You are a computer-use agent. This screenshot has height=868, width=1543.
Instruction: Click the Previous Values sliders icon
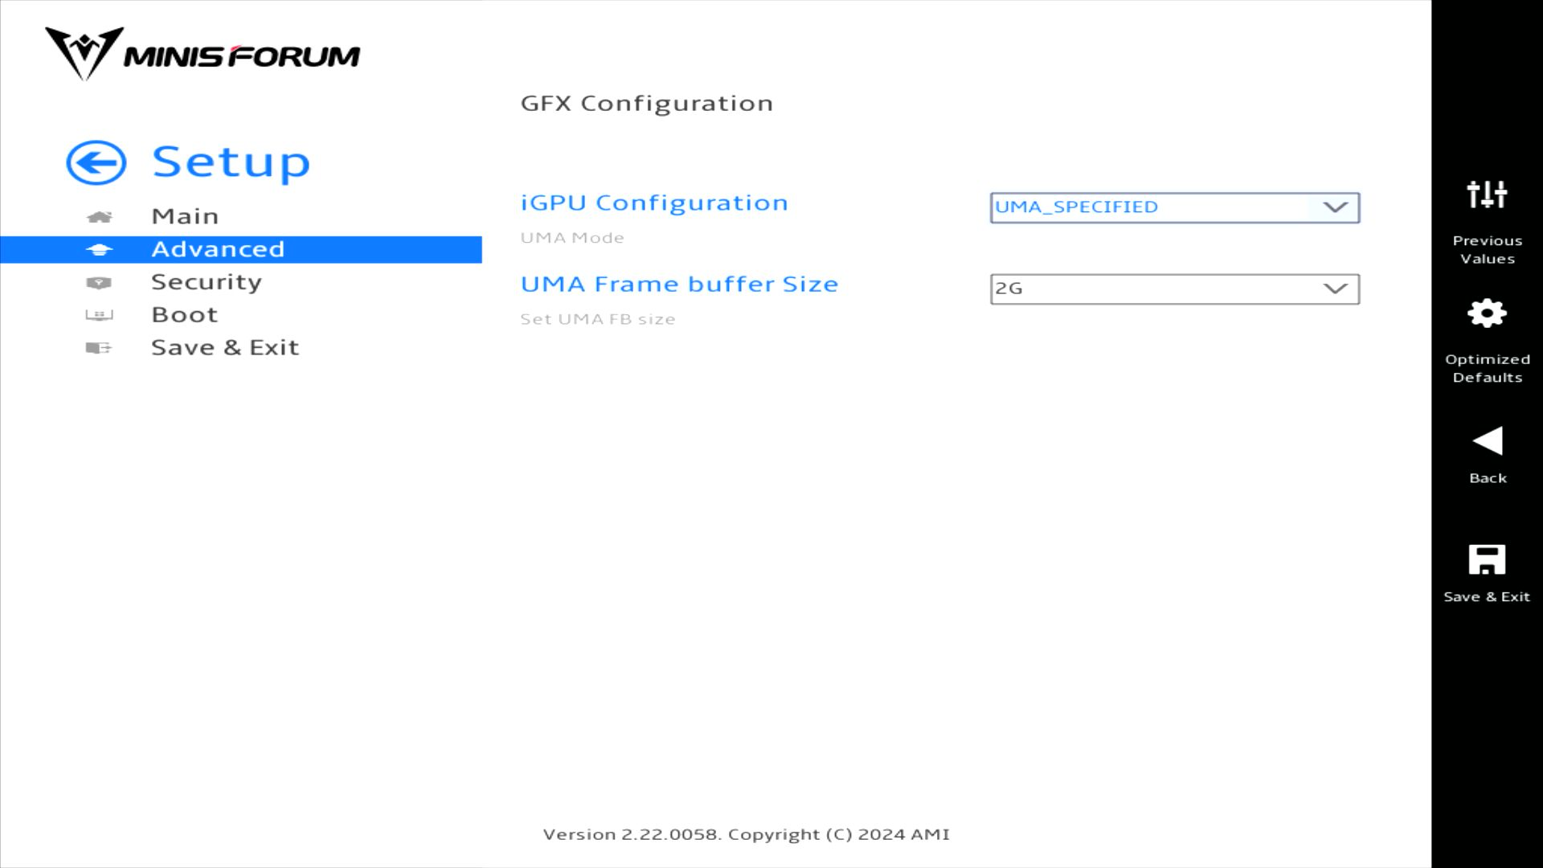tap(1487, 194)
